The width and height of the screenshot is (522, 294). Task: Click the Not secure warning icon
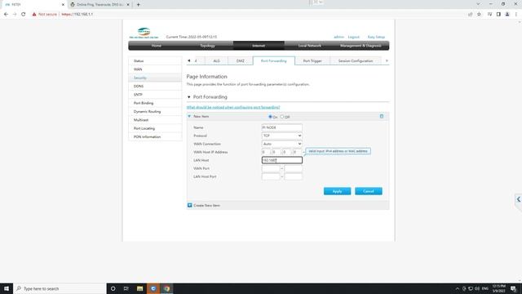(x=34, y=15)
